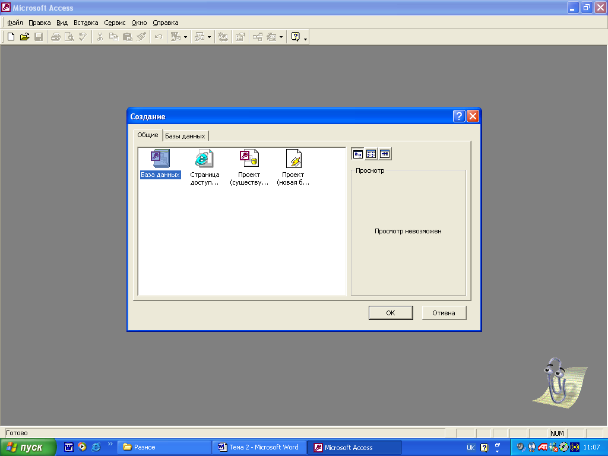This screenshot has height=456, width=608.
Task: Click the New database toolbar icon
Action: click(11, 37)
